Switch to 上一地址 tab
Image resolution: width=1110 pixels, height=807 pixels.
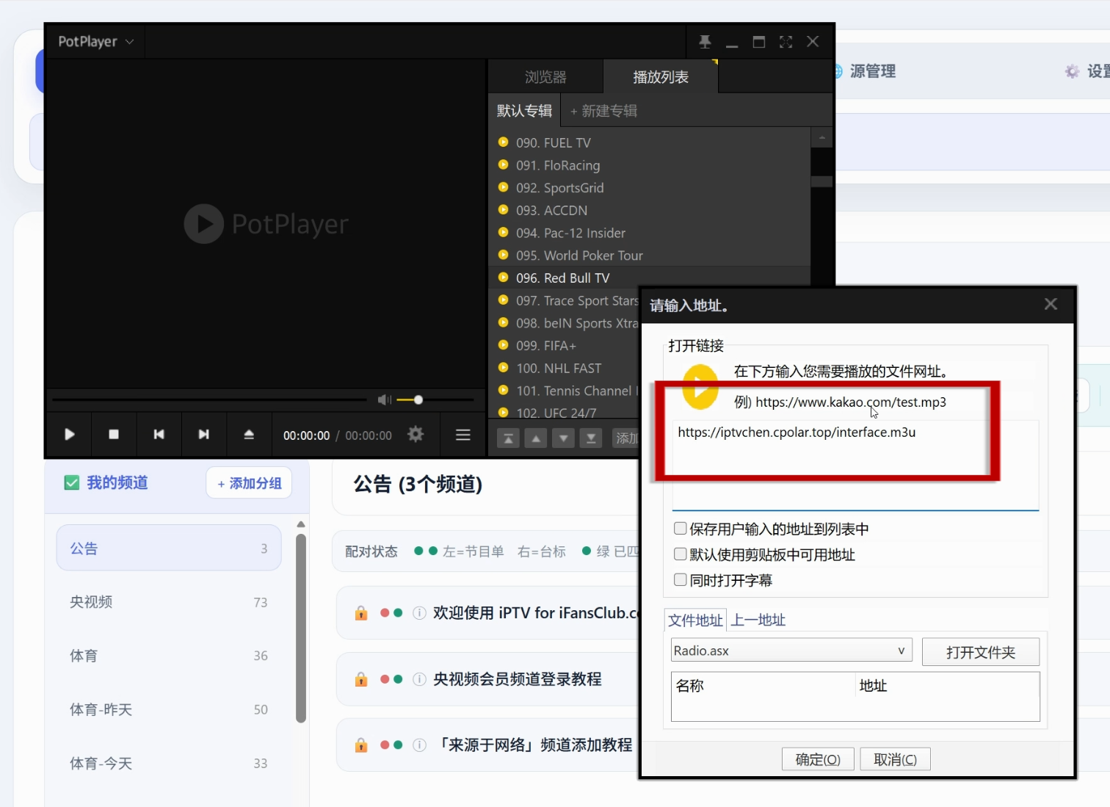click(x=758, y=620)
